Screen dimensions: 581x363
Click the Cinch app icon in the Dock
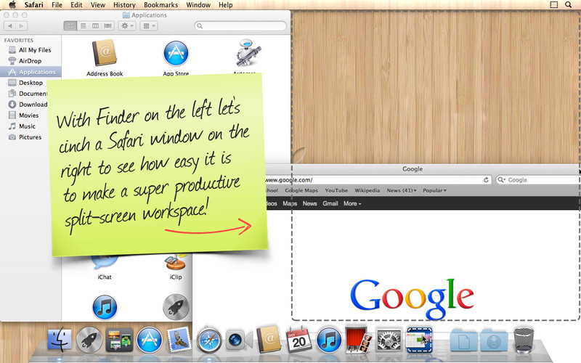point(419,339)
